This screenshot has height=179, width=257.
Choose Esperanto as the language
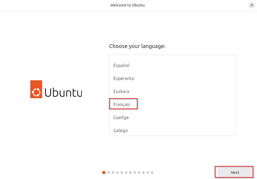click(172, 78)
